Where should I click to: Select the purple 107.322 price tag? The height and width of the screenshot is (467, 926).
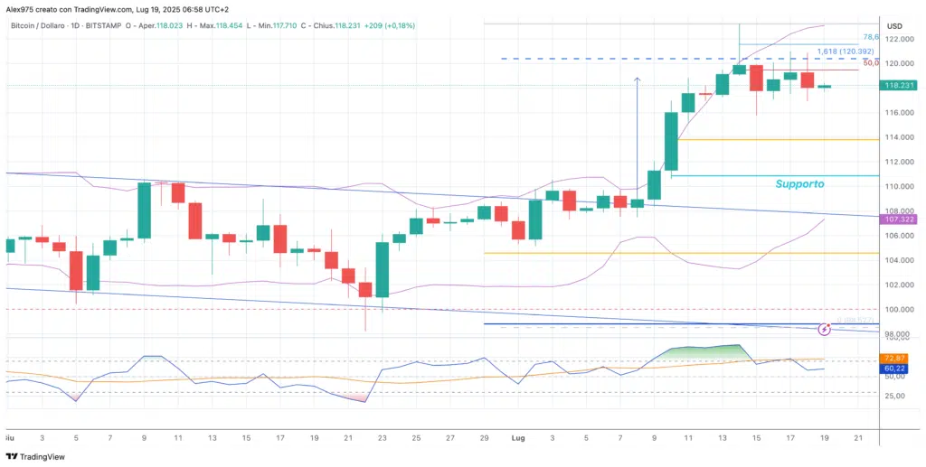(901, 219)
